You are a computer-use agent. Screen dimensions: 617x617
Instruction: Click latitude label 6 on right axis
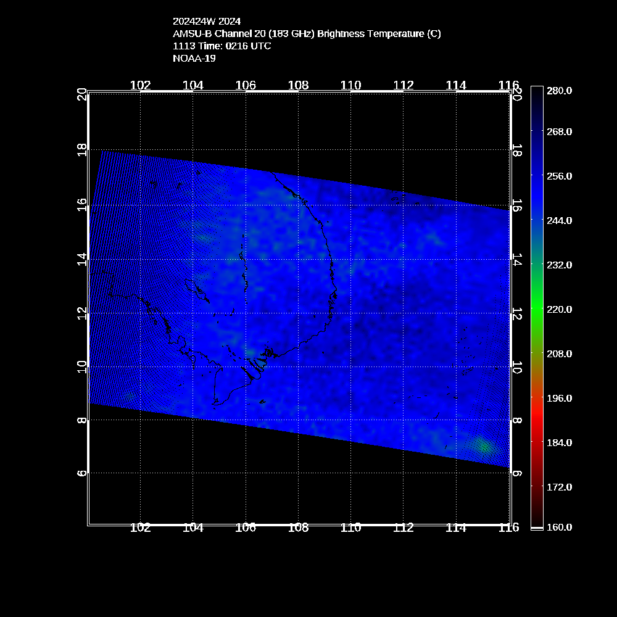(517, 473)
